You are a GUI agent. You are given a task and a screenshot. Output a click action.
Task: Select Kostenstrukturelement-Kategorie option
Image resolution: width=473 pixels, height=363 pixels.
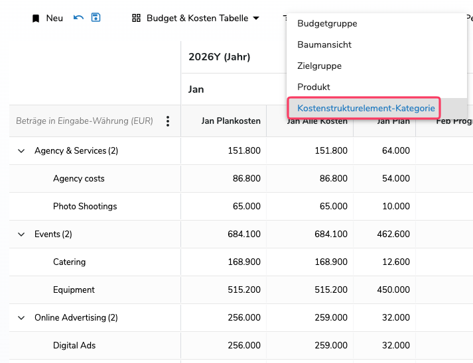click(x=366, y=108)
